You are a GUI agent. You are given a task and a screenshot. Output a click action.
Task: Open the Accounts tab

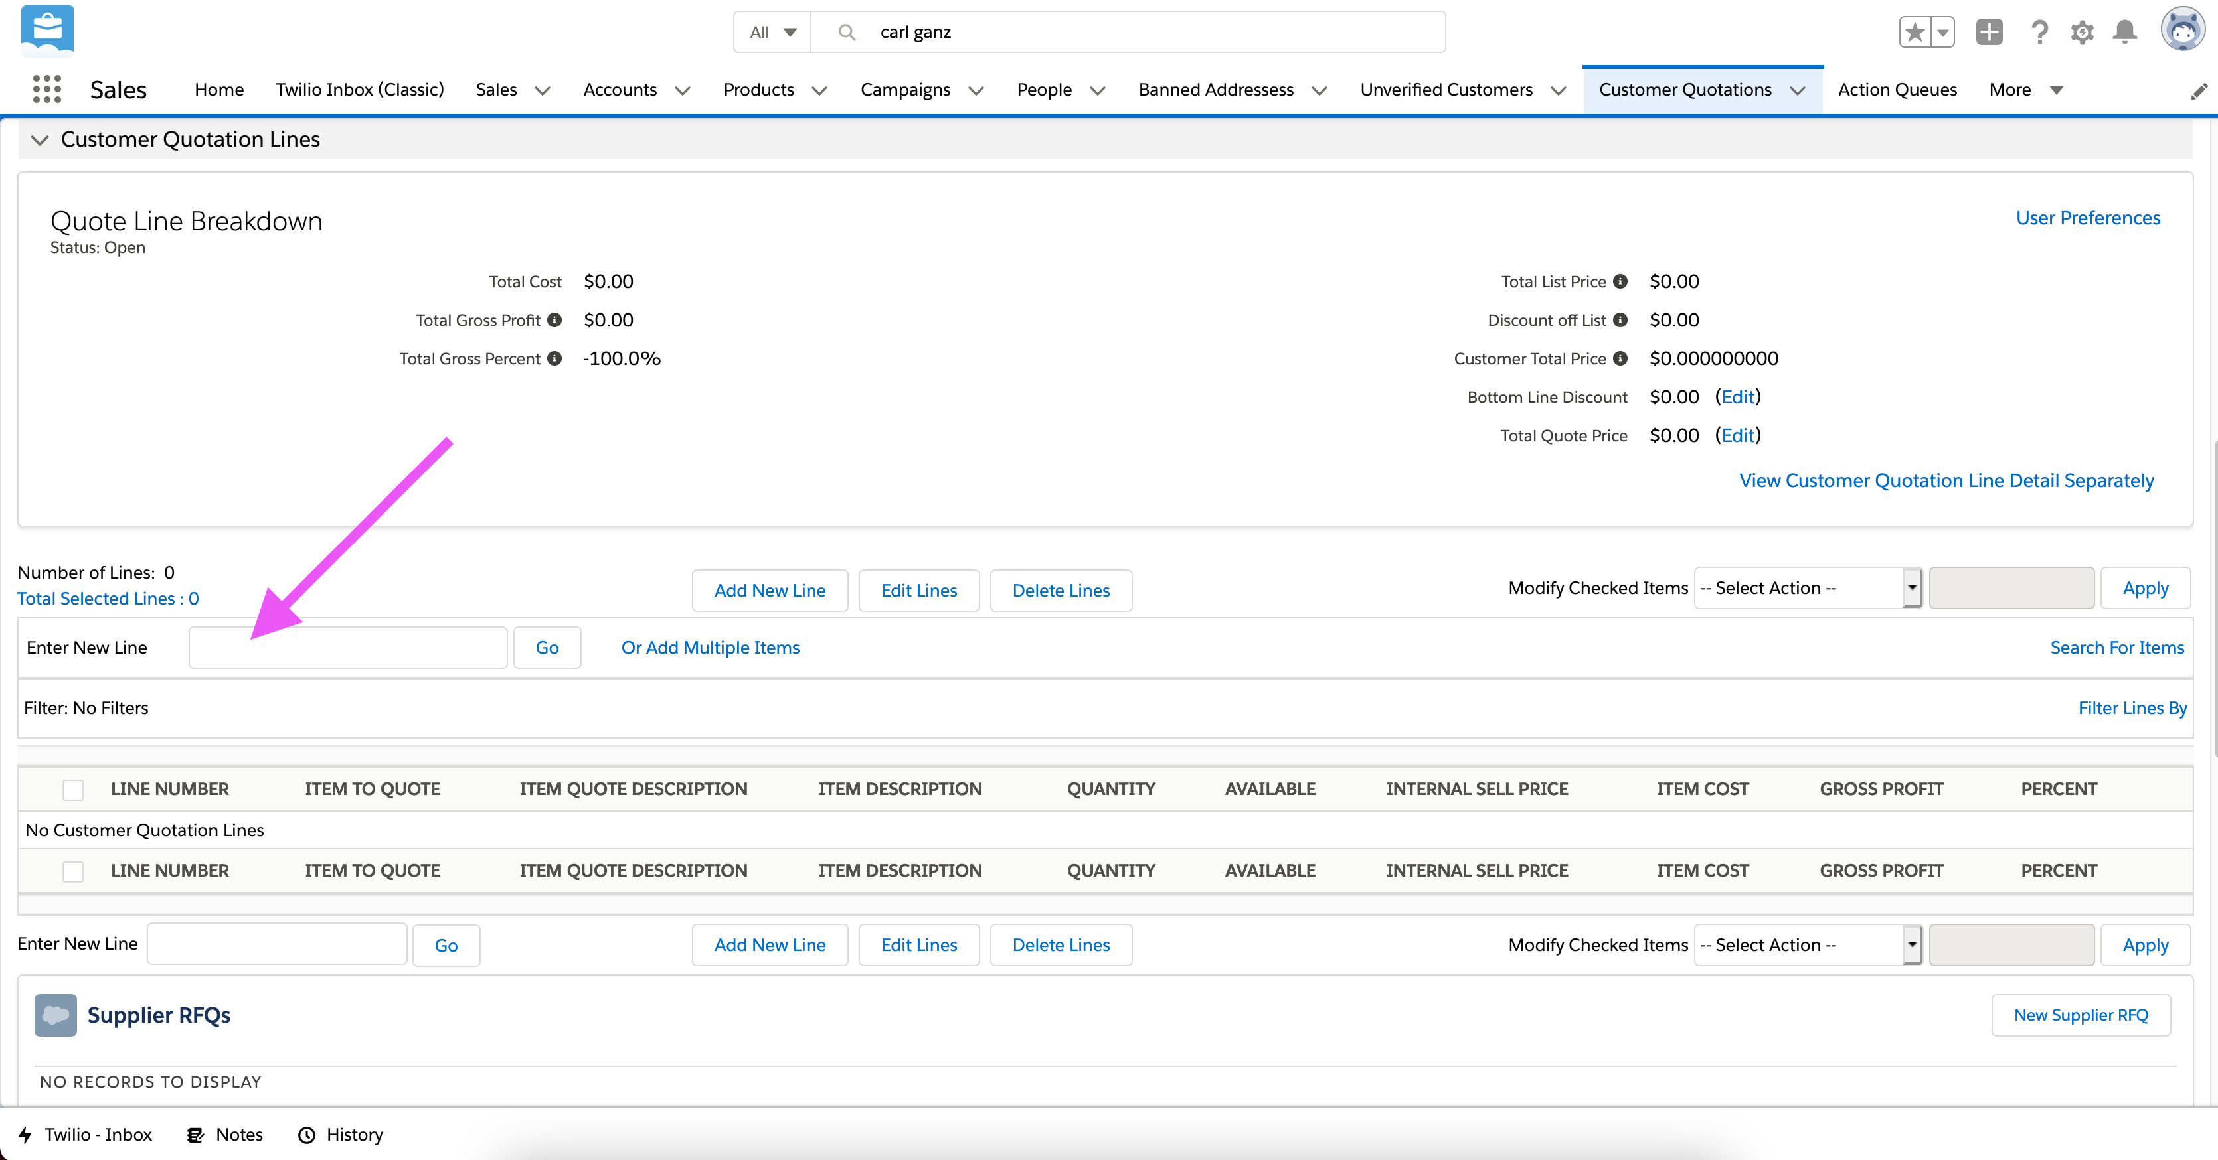619,90
